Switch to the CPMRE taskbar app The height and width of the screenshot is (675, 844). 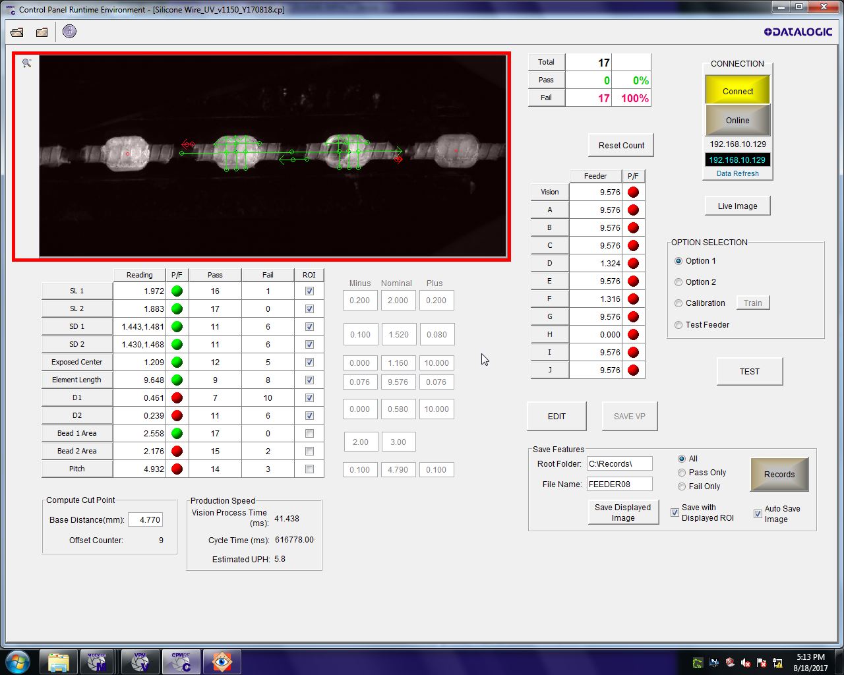click(180, 661)
